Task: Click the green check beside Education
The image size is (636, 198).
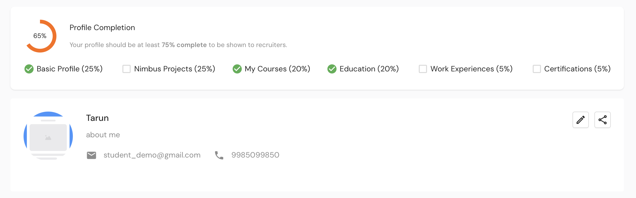Action: [332, 69]
